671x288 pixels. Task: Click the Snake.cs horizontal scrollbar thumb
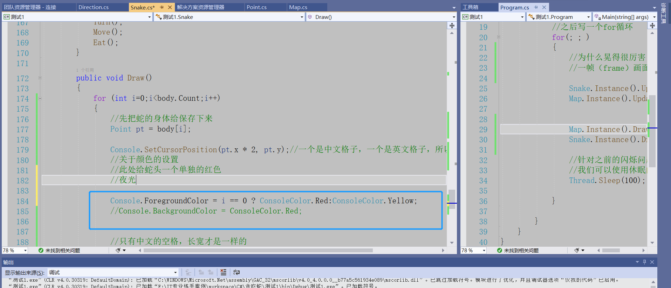pyautogui.click(x=258, y=251)
